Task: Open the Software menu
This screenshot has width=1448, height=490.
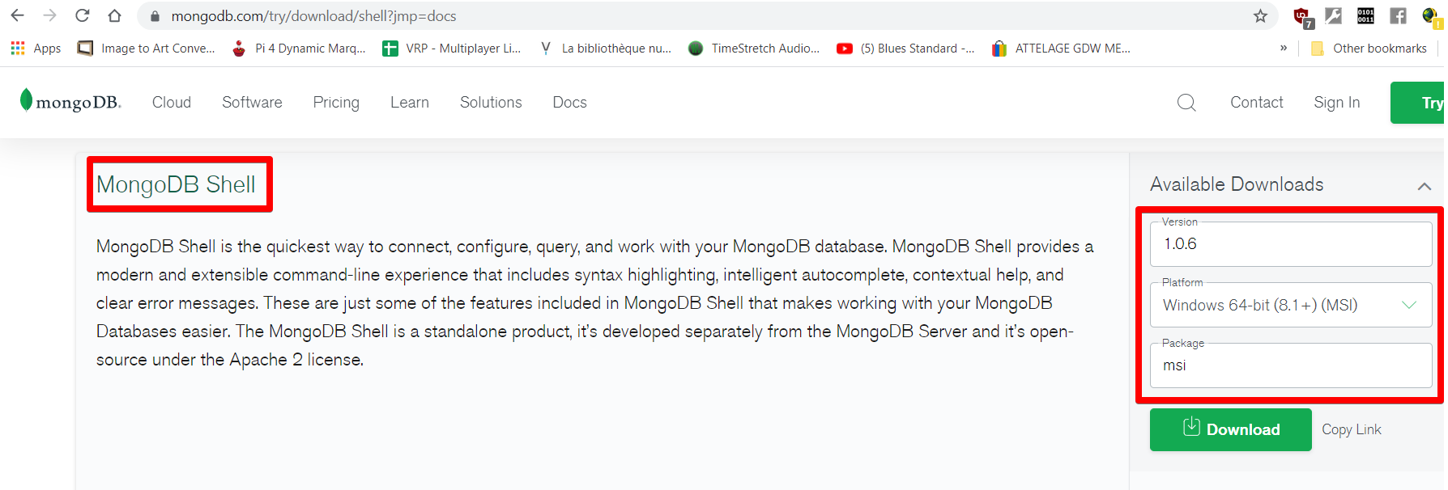Action: (252, 103)
